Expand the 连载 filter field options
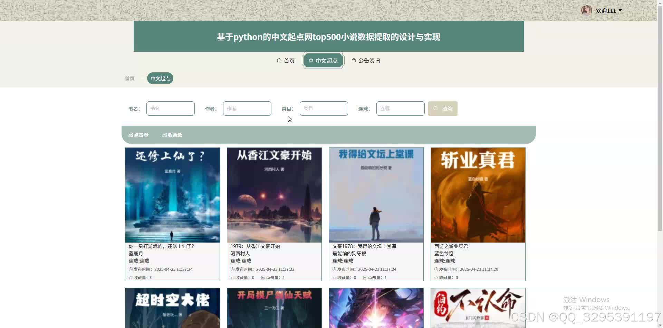This screenshot has width=663, height=328. pyautogui.click(x=400, y=108)
